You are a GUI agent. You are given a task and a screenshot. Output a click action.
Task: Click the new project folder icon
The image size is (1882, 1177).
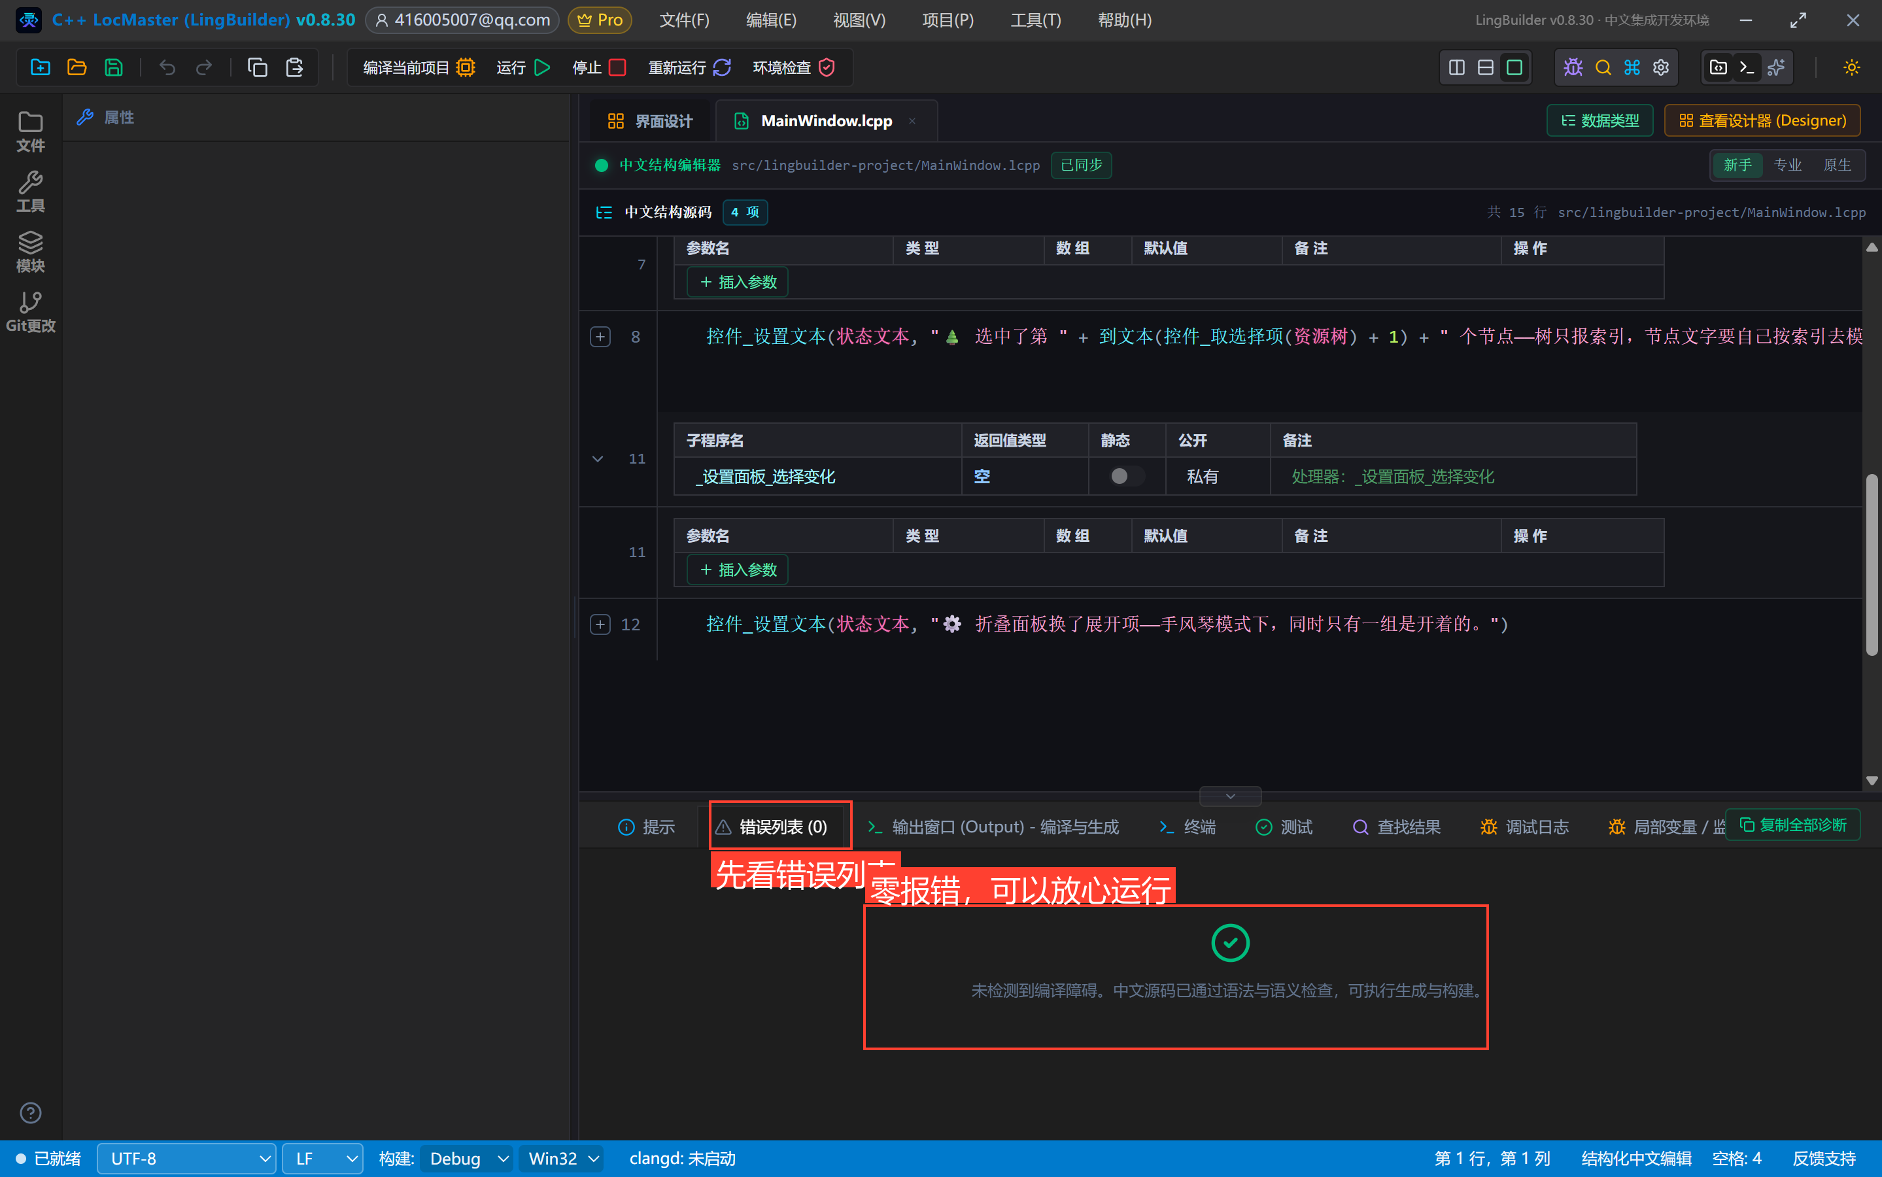coord(41,68)
